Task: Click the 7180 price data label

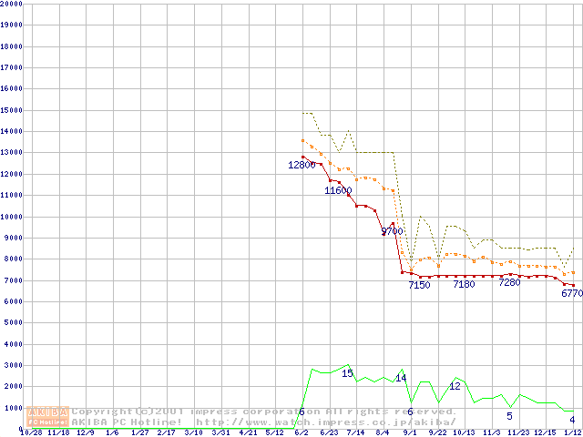Action: 465,285
